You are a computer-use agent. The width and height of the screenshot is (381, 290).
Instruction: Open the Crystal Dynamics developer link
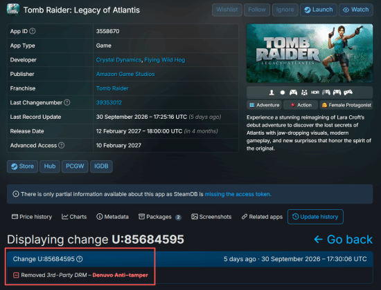[x=118, y=60]
